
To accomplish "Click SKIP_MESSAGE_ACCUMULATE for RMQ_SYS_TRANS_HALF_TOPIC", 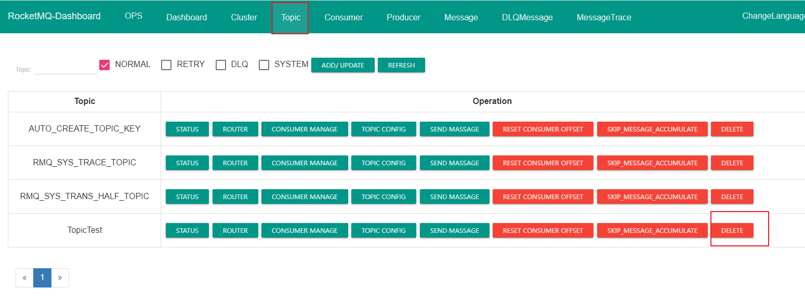I will click(x=652, y=197).
